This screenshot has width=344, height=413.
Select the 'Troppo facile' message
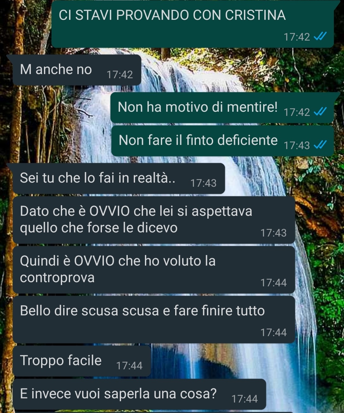[82, 361]
